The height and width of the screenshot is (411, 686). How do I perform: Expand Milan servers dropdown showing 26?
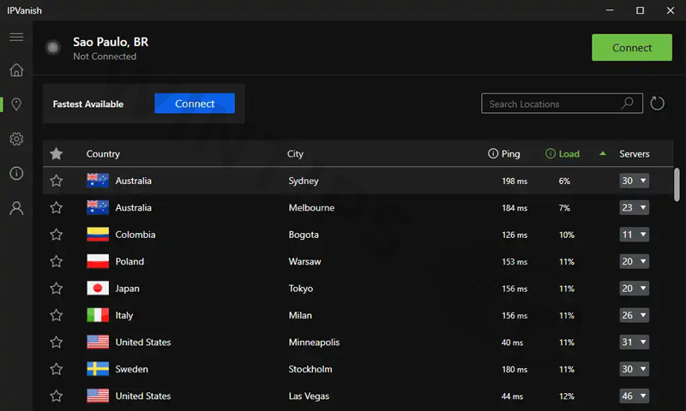tap(634, 315)
